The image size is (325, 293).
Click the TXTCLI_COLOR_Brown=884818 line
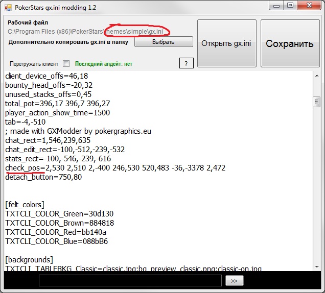tap(60, 223)
